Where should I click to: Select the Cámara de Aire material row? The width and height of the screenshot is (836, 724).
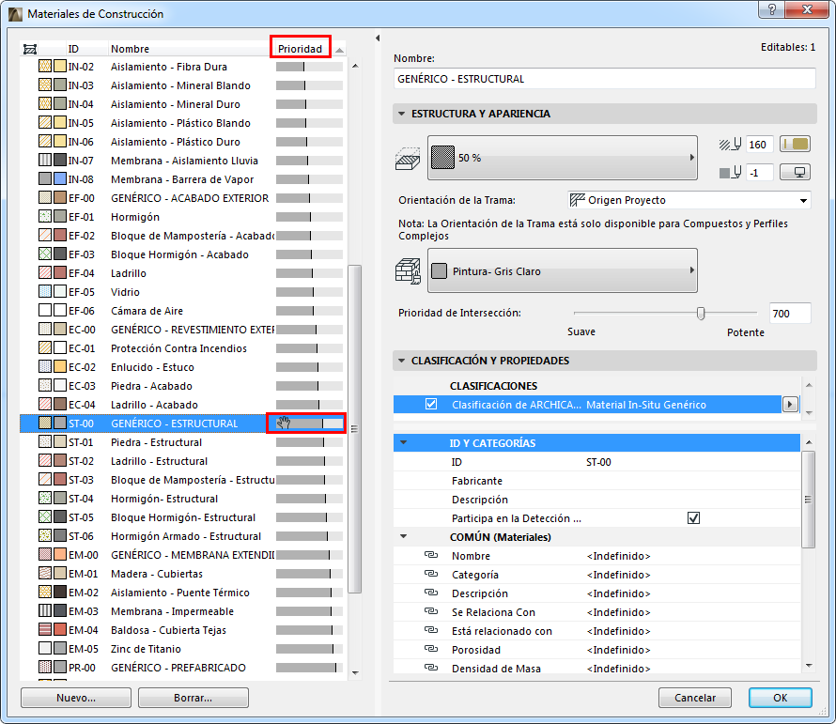pos(183,310)
